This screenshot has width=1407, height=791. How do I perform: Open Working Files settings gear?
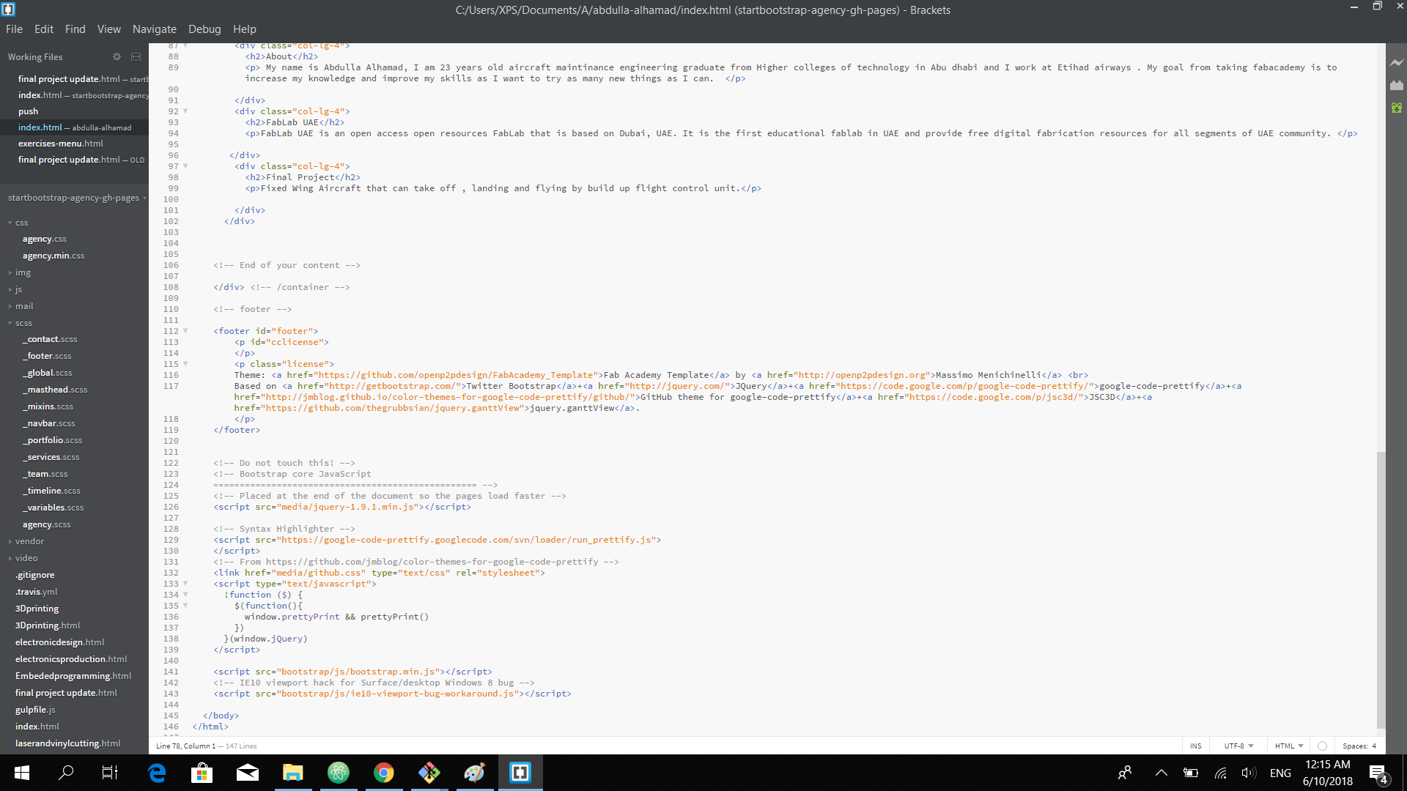pos(117,56)
